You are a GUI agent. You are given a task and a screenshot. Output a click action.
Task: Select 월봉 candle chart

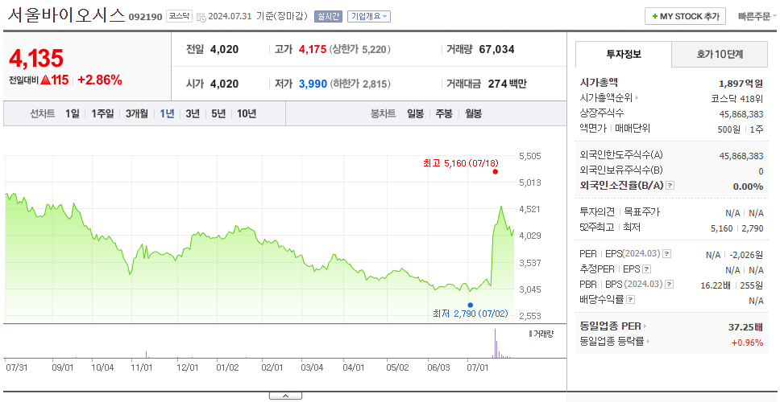(474, 113)
